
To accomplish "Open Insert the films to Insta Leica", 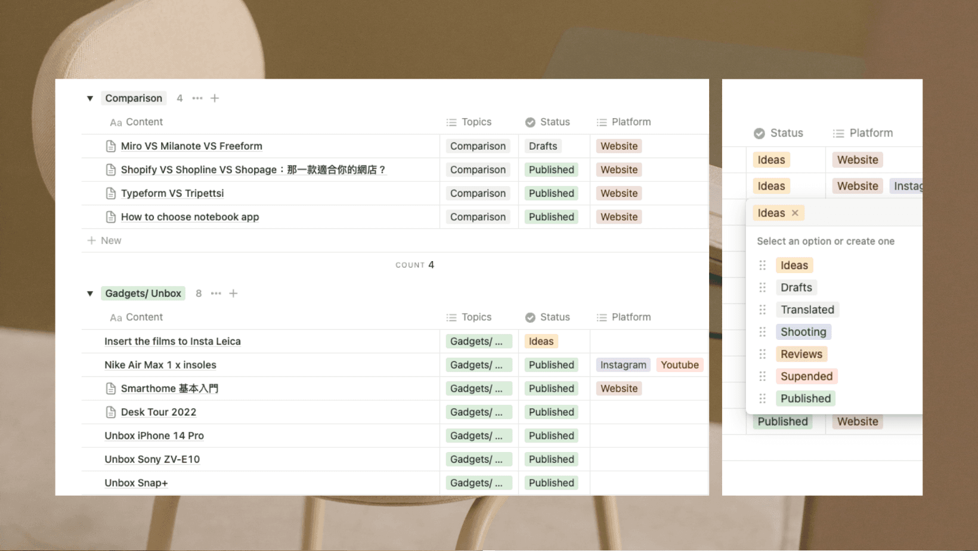I will (x=172, y=341).
